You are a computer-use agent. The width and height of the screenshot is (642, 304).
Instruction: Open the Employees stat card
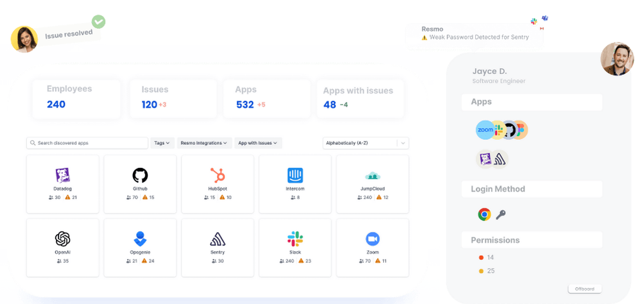(x=76, y=99)
